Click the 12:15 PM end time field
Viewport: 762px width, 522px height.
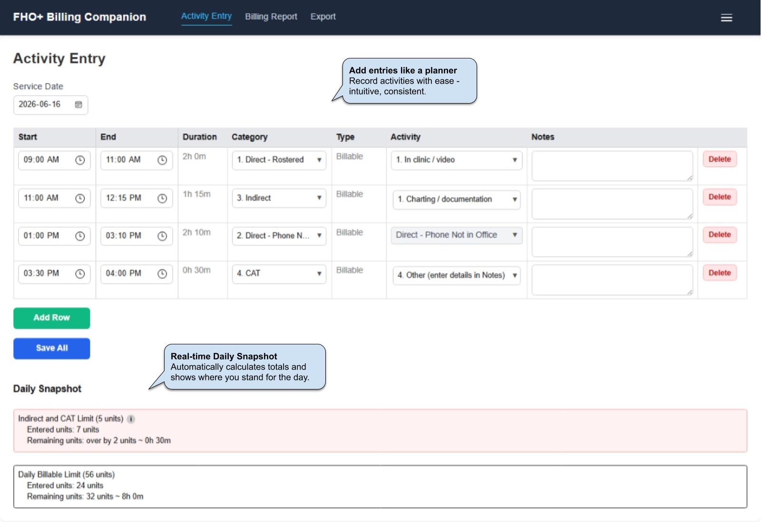(137, 198)
